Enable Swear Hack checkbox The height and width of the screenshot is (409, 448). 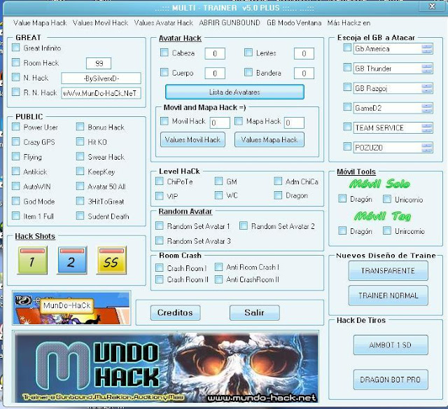[x=80, y=156]
